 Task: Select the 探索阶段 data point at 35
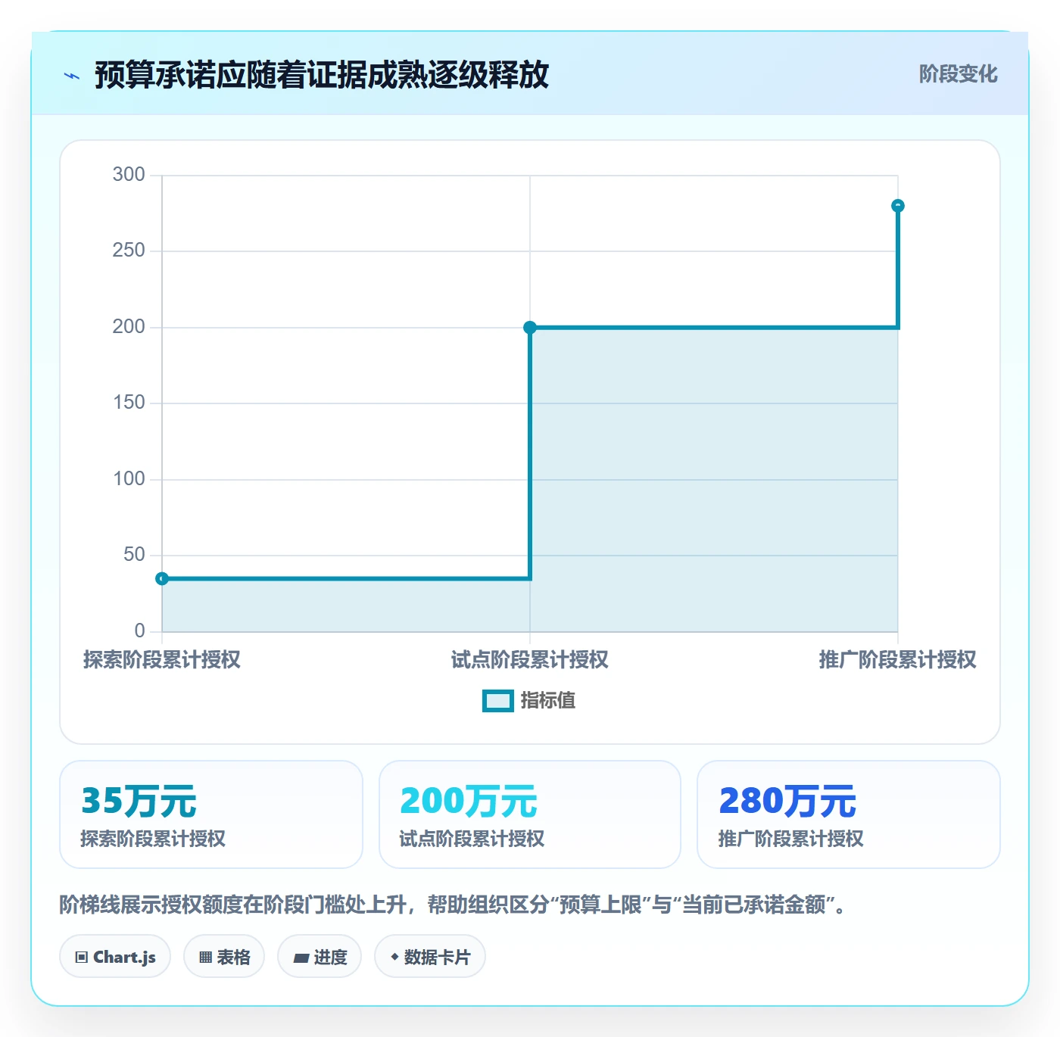pos(162,579)
